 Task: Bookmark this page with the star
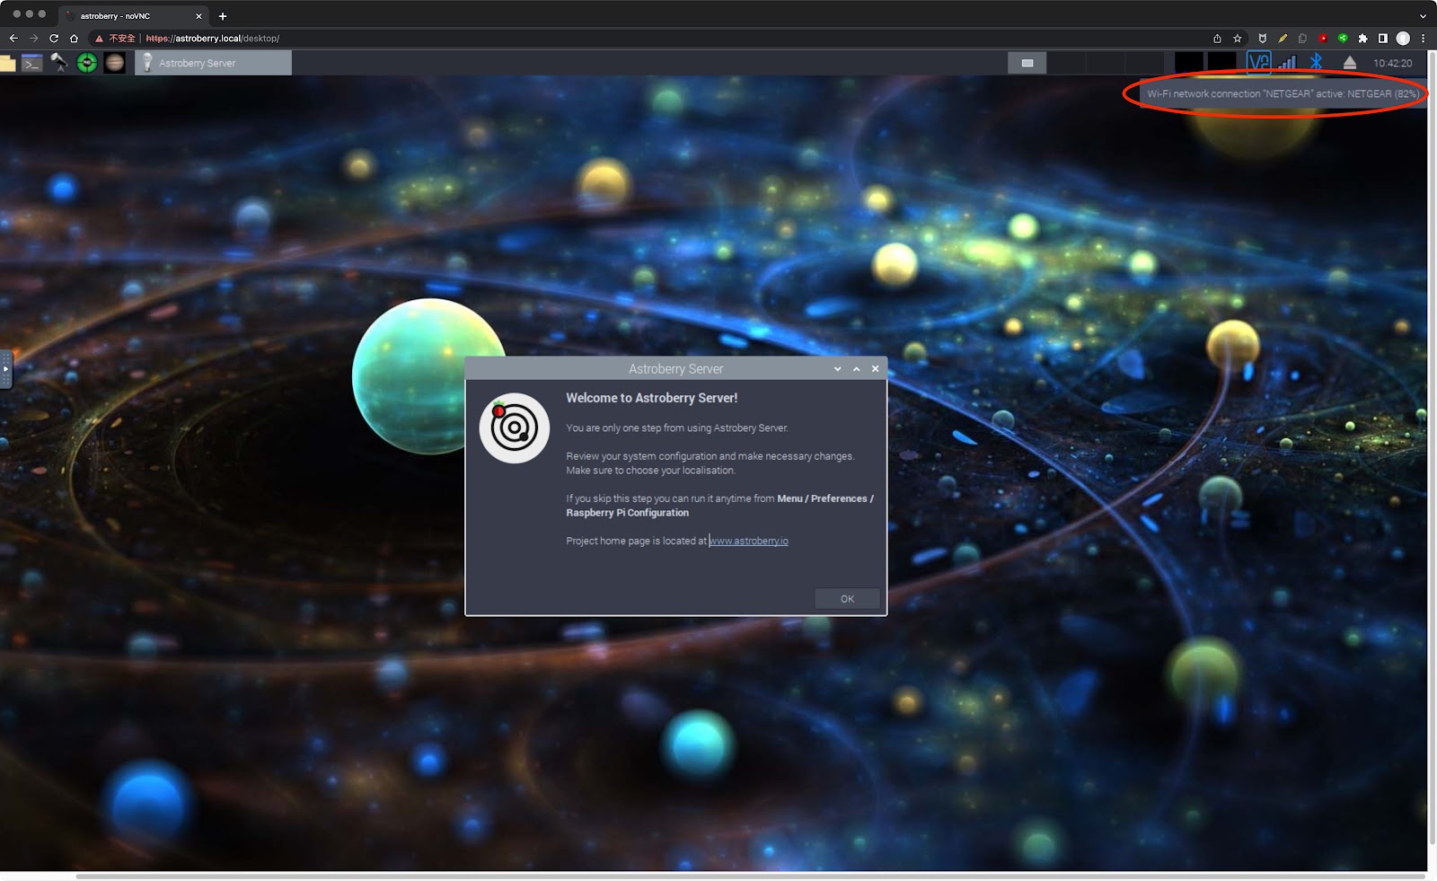pos(1237,39)
